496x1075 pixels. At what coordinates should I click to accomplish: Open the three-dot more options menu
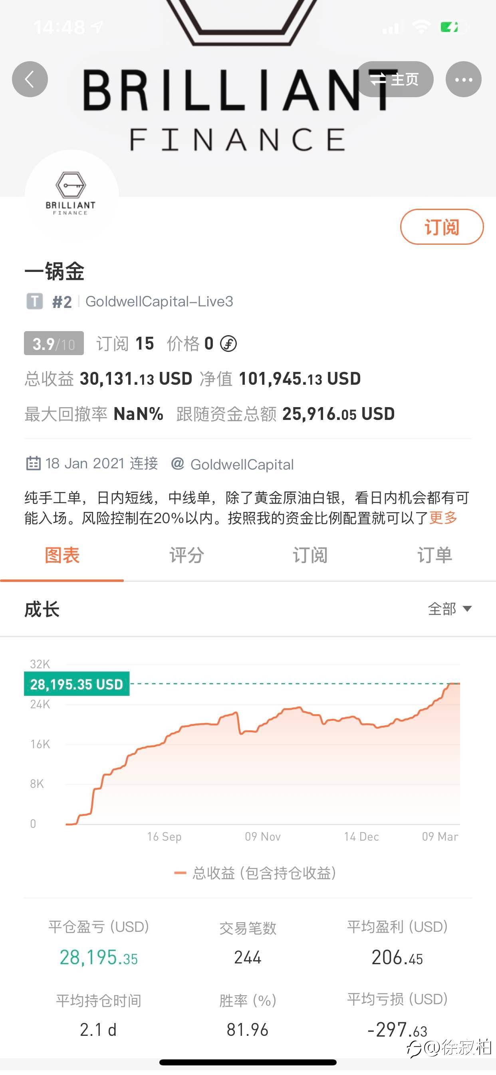coord(463,79)
